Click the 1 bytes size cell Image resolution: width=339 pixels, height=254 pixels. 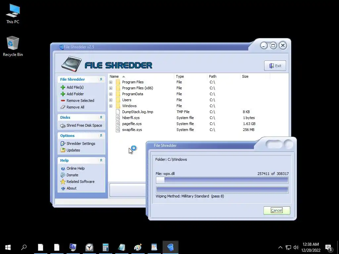[249, 118]
